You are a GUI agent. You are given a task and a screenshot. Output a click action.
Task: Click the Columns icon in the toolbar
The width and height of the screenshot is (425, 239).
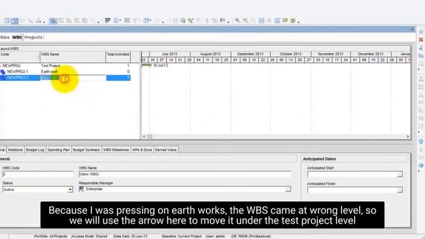(116, 21)
